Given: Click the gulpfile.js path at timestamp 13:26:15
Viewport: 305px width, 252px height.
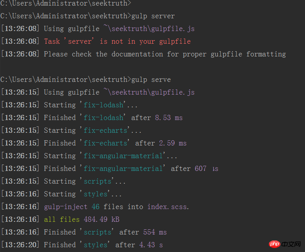Looking at the screenshot, I should pyautogui.click(x=149, y=92).
